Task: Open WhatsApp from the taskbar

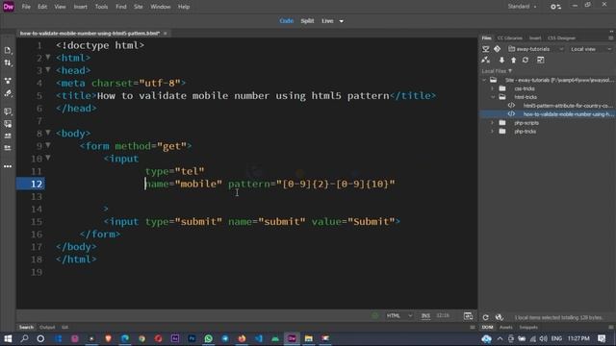Action: point(208,338)
